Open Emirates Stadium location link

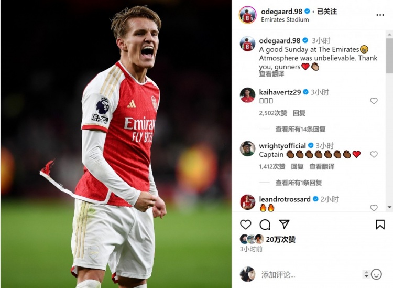pyautogui.click(x=285, y=19)
